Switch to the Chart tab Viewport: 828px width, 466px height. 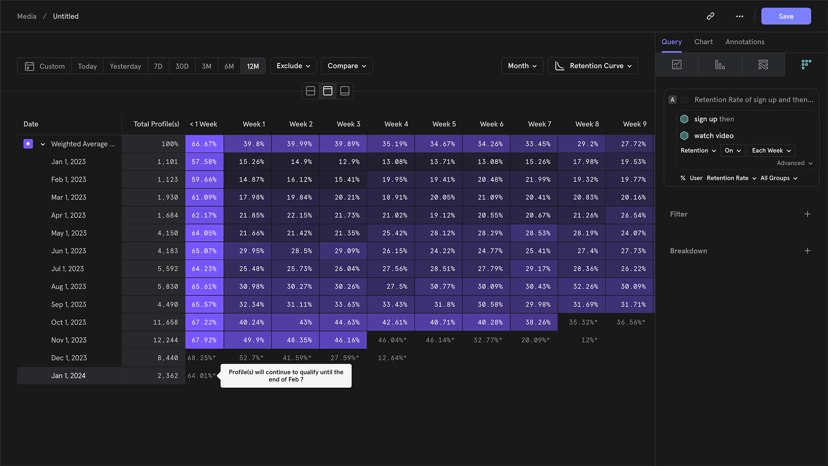(703, 42)
